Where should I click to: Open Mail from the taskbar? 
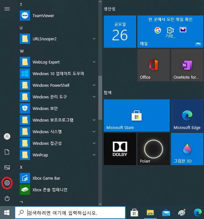pos(166,213)
